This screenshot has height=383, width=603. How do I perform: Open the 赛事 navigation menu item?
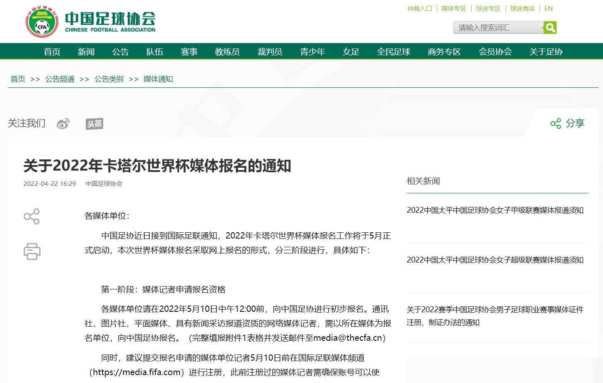(189, 52)
